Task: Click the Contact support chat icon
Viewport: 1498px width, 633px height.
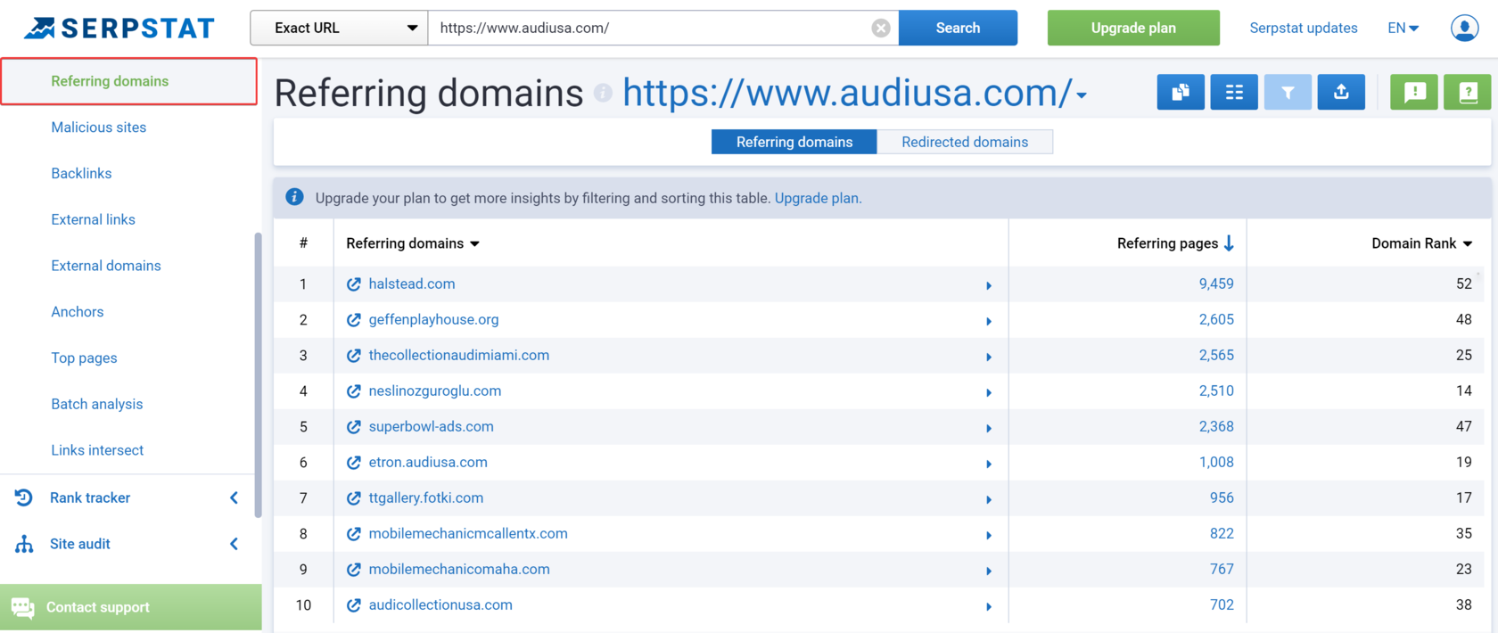Action: click(x=23, y=608)
